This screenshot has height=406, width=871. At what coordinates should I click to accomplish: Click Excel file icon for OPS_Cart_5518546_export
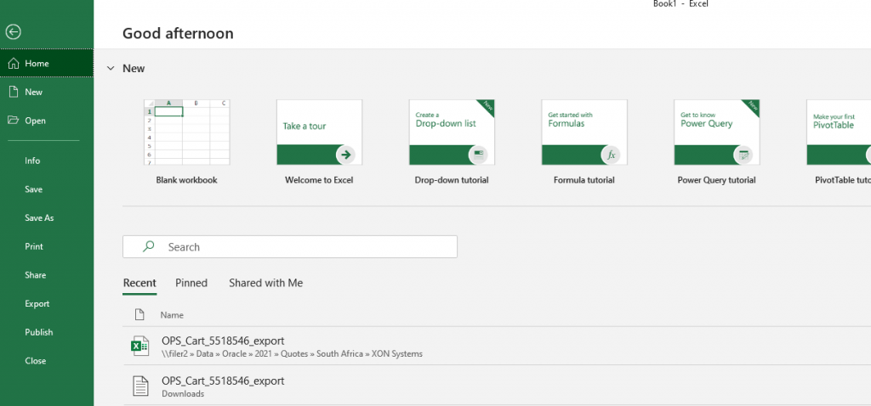click(139, 346)
